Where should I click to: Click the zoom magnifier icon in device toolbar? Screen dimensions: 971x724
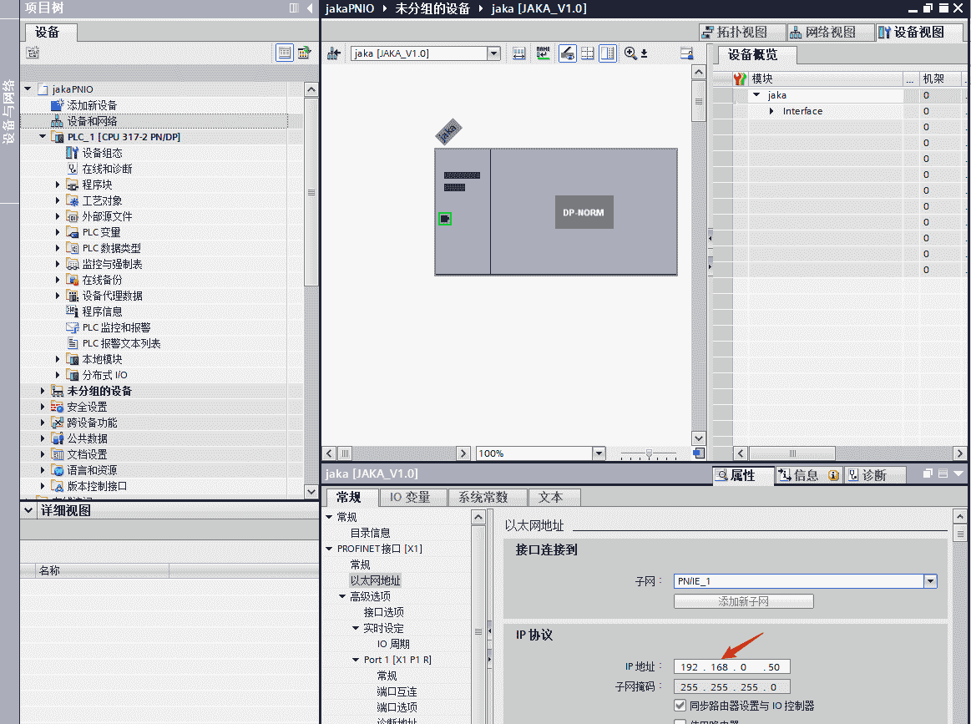pyautogui.click(x=631, y=53)
